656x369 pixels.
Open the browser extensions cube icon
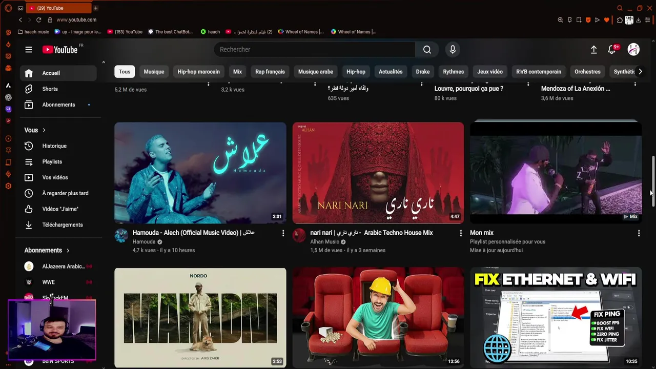coord(620,20)
